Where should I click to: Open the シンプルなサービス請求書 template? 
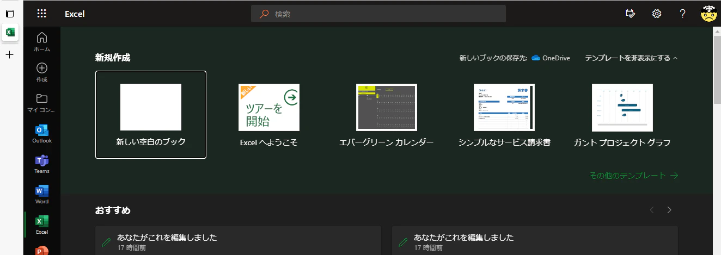(x=504, y=115)
